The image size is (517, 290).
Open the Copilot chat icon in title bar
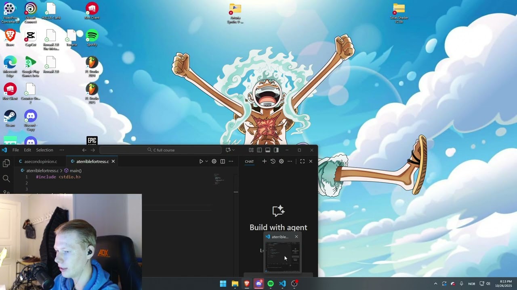pyautogui.click(x=228, y=150)
